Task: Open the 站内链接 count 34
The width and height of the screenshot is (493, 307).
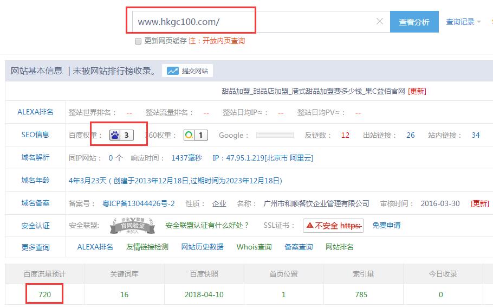Action: point(476,135)
